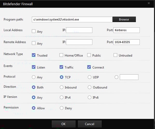Click the Bitdefender Firewall title text

[x=18, y=4]
